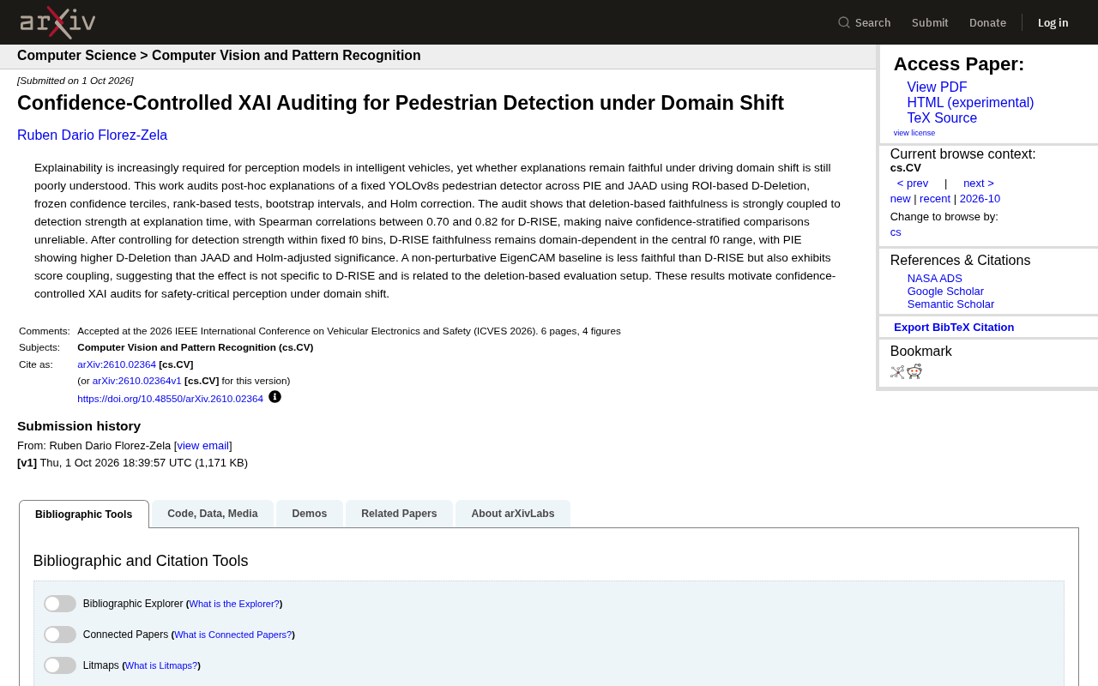
Task: Change browse context to cs
Action: pos(896,232)
